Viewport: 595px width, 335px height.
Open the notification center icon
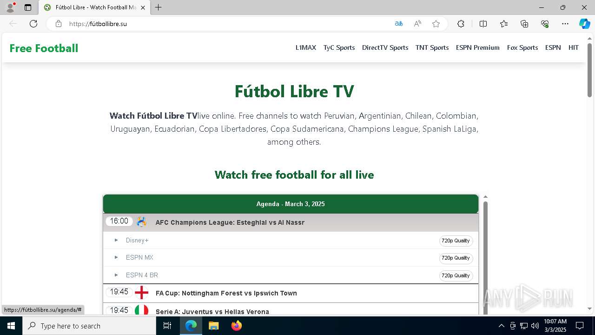click(x=580, y=326)
